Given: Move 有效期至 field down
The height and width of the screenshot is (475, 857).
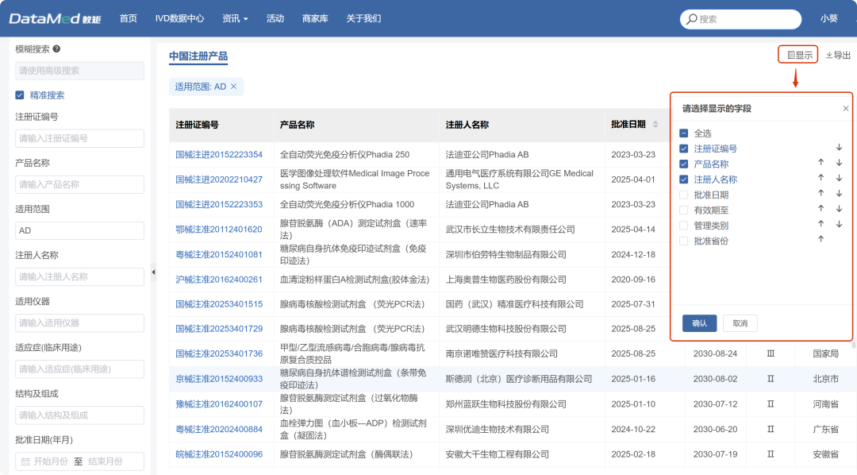Looking at the screenshot, I should coord(839,208).
